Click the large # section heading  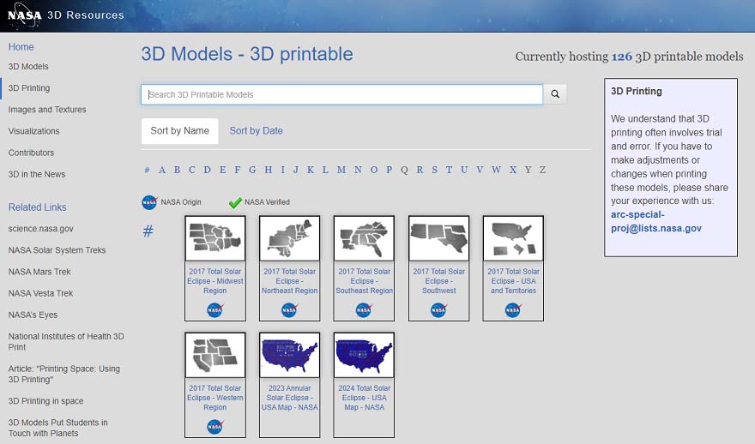click(x=148, y=231)
